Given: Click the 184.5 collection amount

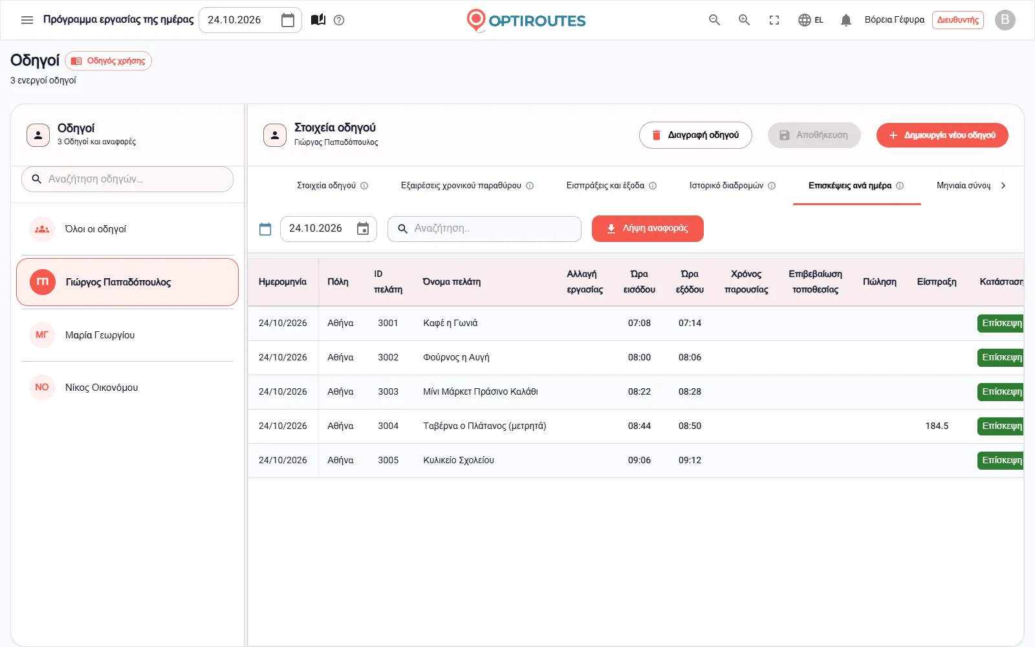Looking at the screenshot, I should [x=937, y=426].
